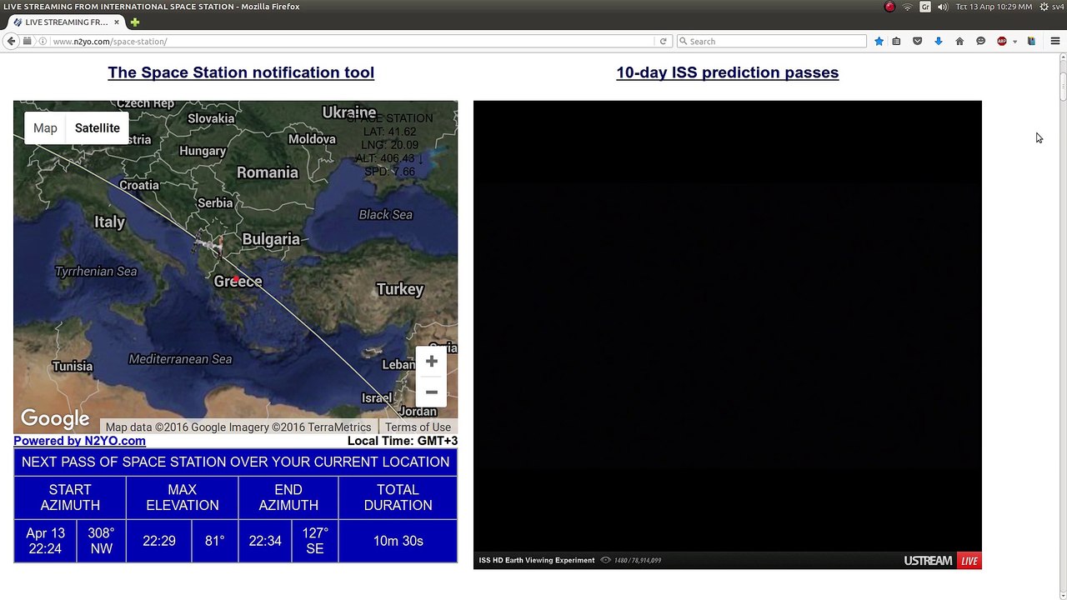This screenshot has width=1067, height=600.
Task: Click the red location dot near Greece
Action: 237,280
